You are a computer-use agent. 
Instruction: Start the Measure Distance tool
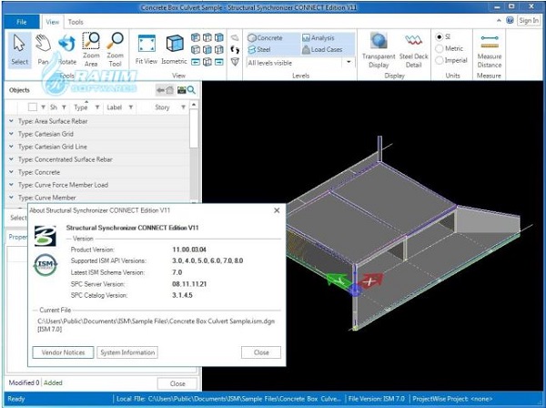pos(490,51)
